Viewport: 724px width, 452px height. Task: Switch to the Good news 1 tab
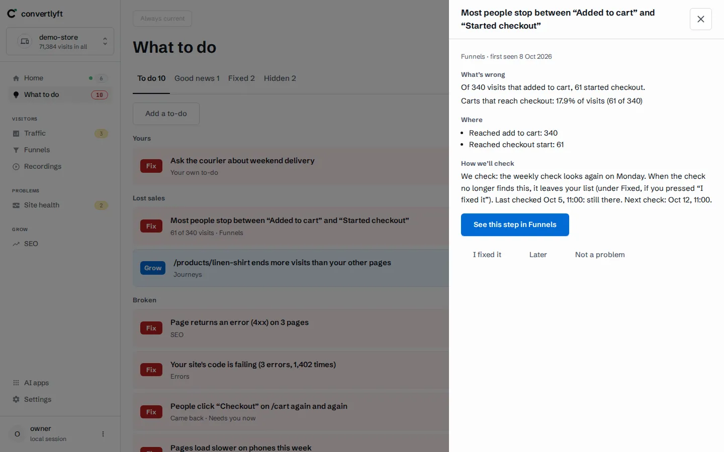(197, 78)
